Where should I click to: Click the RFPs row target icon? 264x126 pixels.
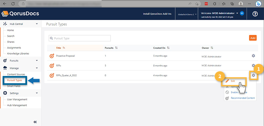click(x=52, y=65)
